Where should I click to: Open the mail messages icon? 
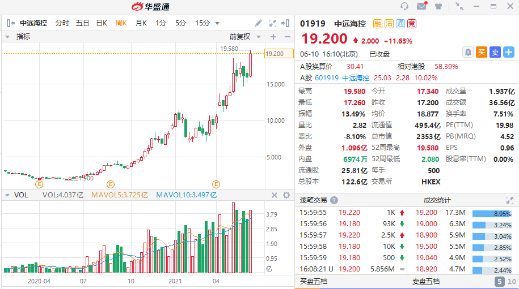point(421,6)
